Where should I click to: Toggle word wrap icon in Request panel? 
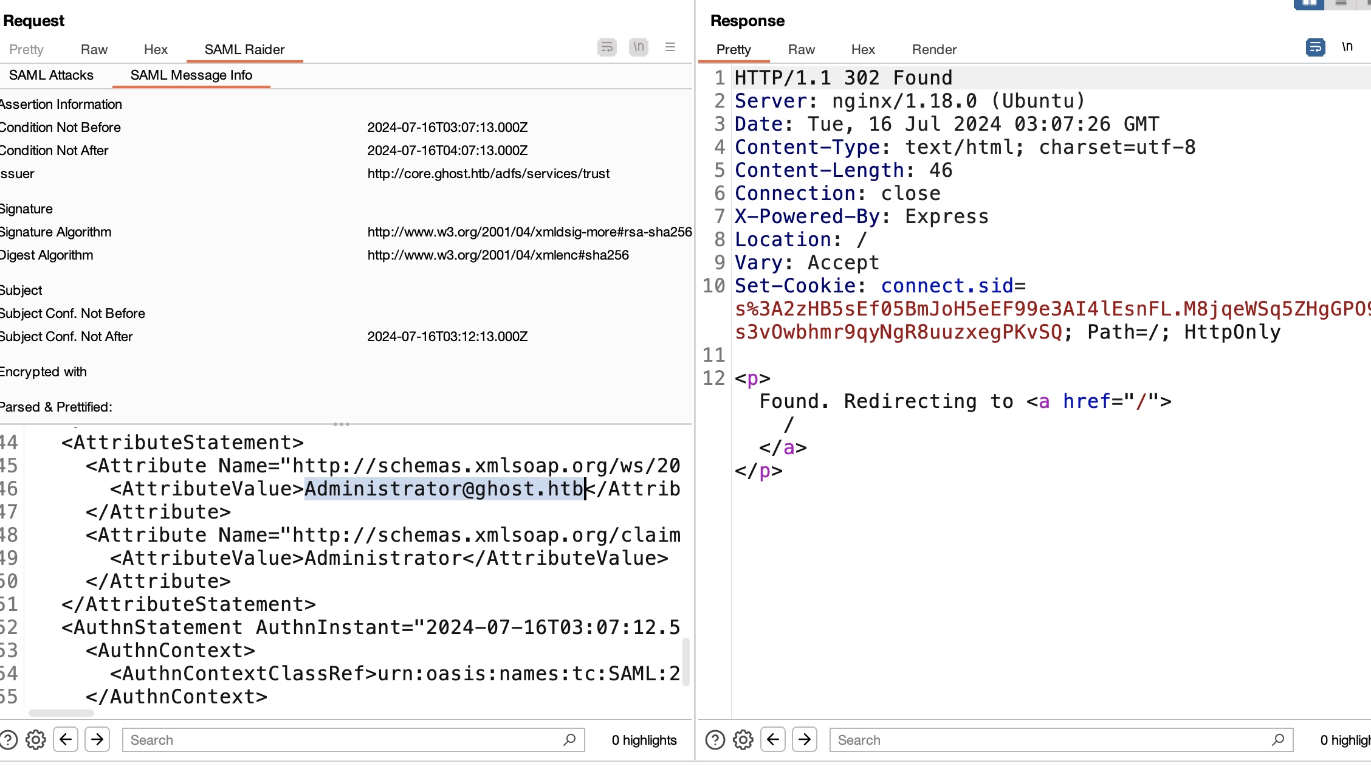pyautogui.click(x=606, y=47)
